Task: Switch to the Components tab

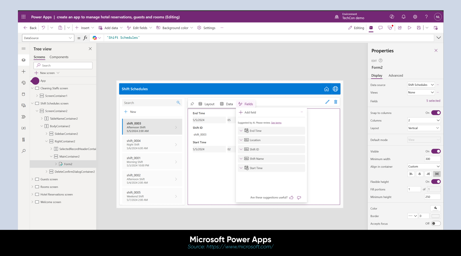Action: 59,57
